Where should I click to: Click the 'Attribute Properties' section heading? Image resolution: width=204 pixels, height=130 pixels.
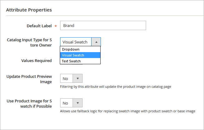pos(29,10)
